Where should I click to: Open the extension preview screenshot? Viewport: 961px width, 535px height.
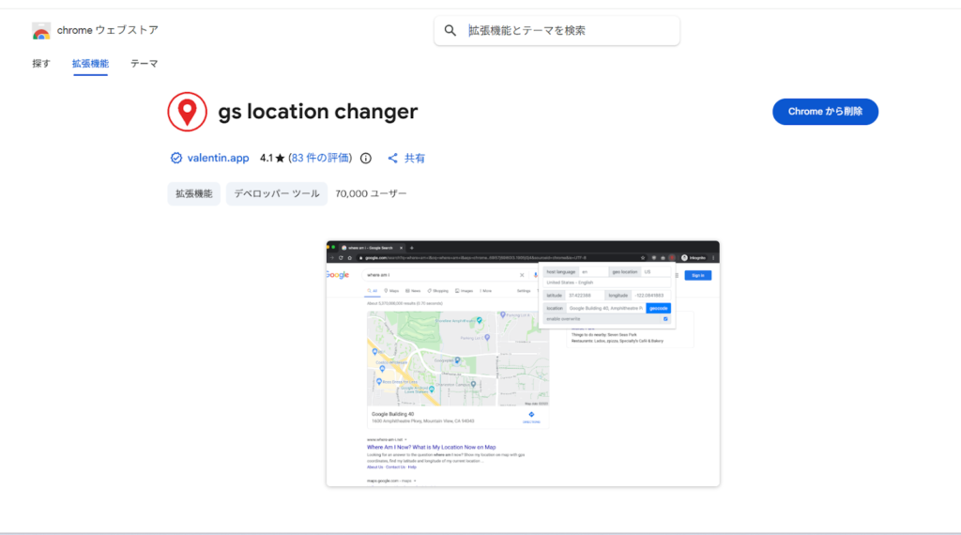point(523,364)
